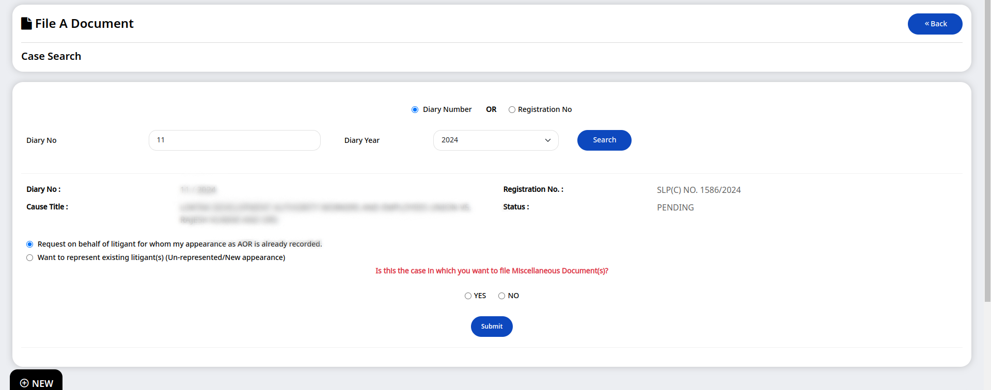This screenshot has width=991, height=390.
Task: Expand the 2024 year selector
Action: tap(496, 140)
